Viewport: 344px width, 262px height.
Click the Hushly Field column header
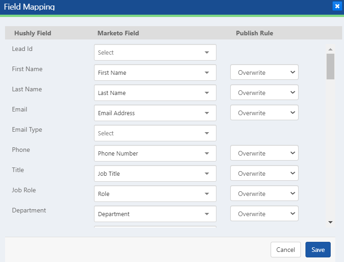33,33
